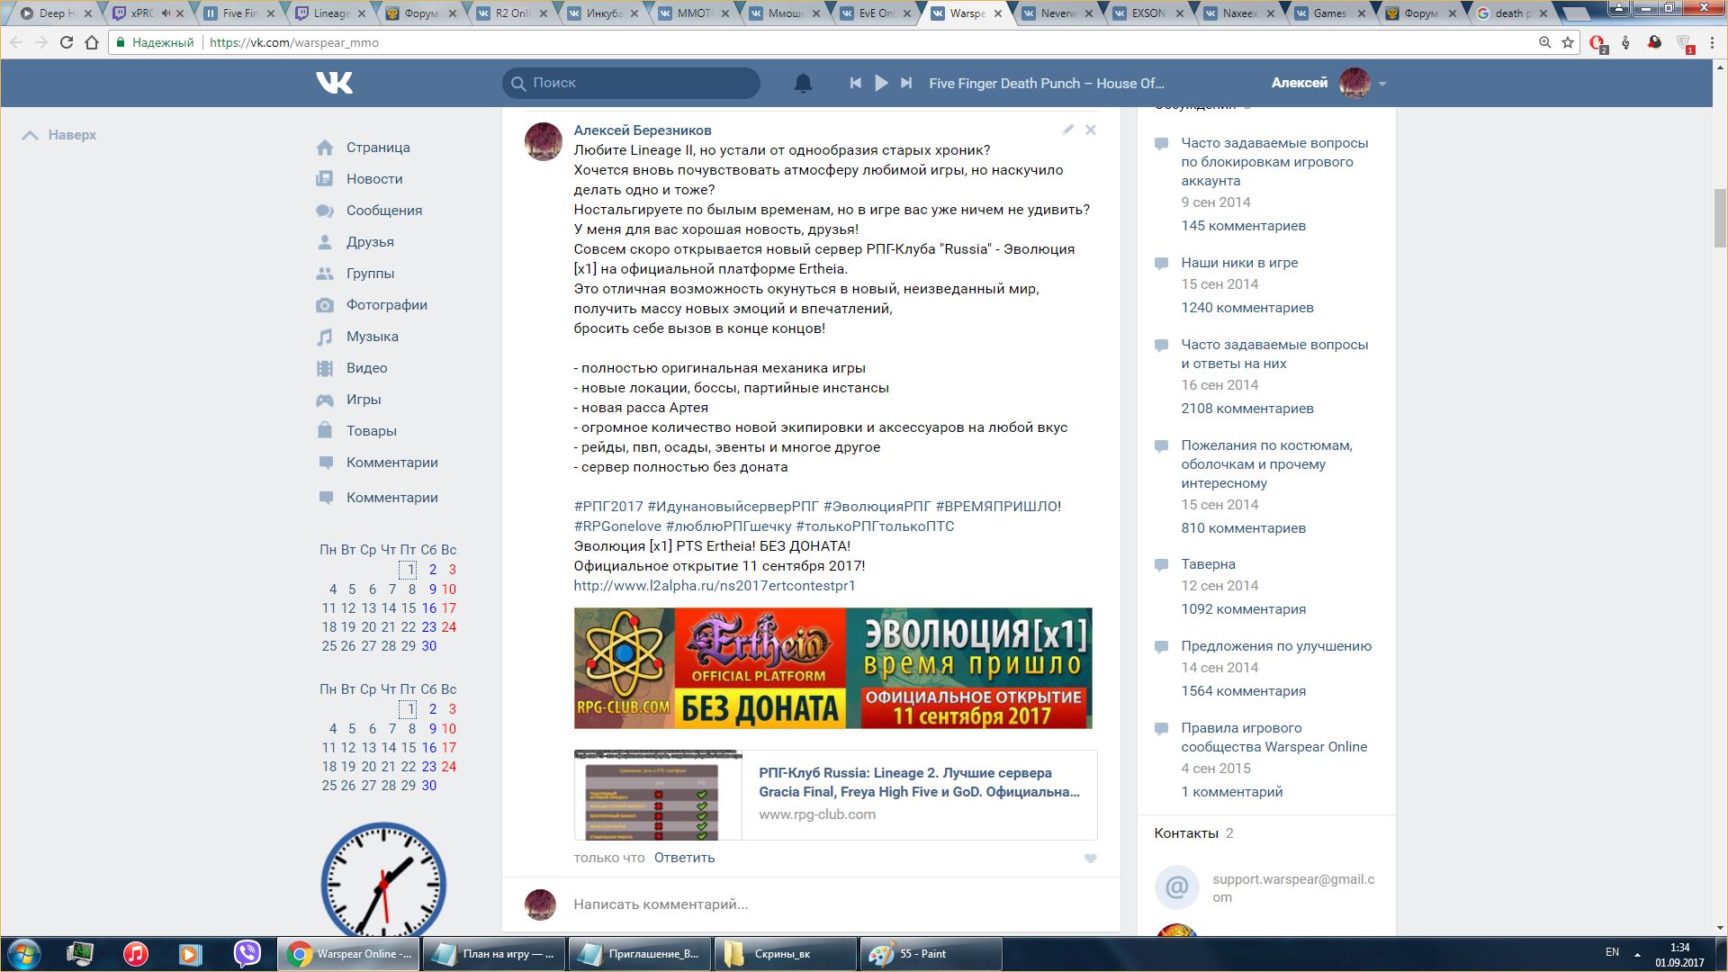Image resolution: width=1728 pixels, height=972 pixels.
Task: Click the support.warspear@gmail.com contact
Action: pos(1293,888)
